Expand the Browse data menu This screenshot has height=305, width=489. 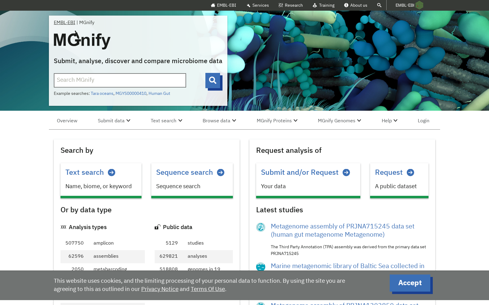point(219,121)
